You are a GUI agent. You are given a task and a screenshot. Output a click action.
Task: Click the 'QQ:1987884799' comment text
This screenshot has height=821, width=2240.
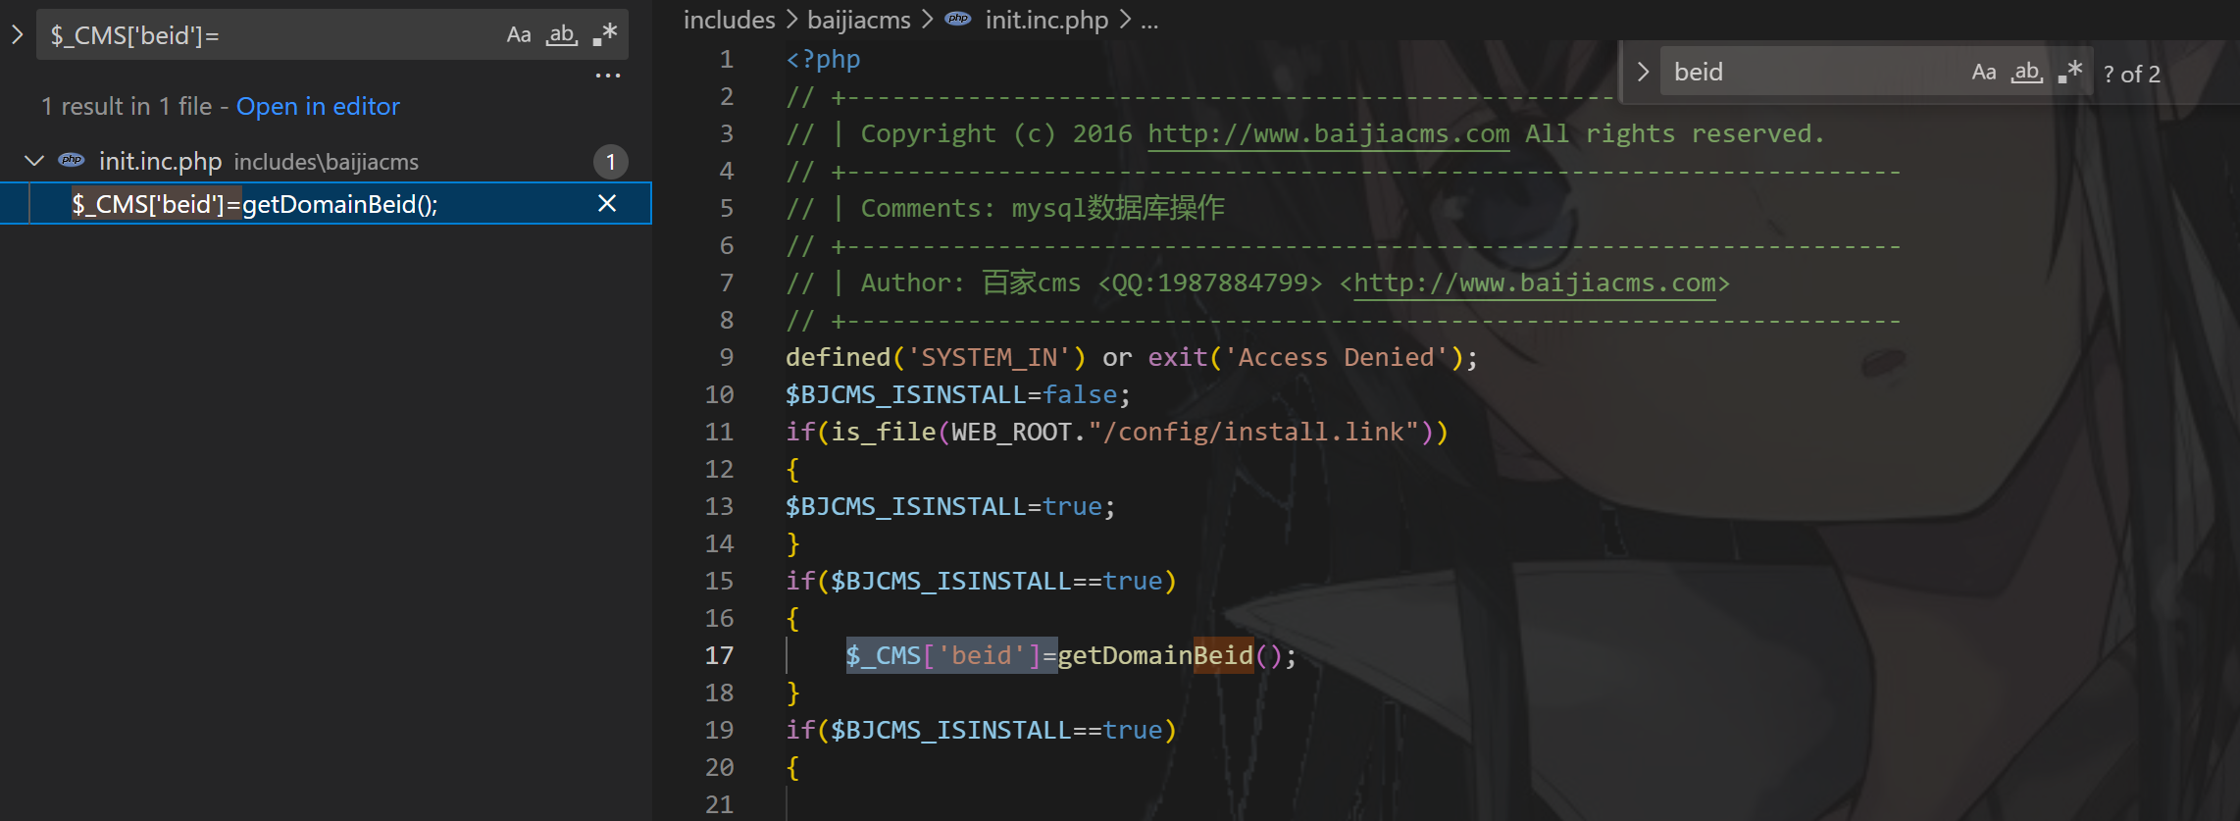pos(1209,282)
